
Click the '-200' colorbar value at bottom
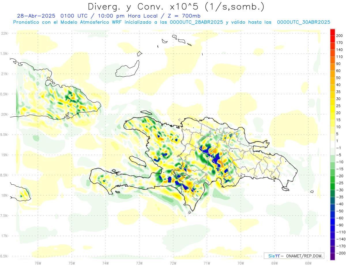pos(341,253)
